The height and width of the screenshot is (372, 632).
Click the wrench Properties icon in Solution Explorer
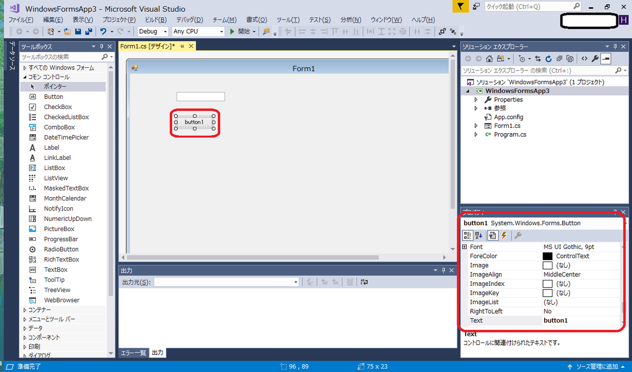[595, 58]
